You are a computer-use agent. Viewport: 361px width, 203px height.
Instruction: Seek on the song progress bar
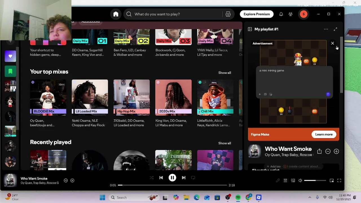point(172,185)
